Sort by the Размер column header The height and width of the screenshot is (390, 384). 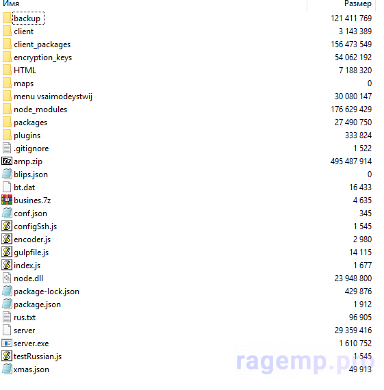coord(357,3)
